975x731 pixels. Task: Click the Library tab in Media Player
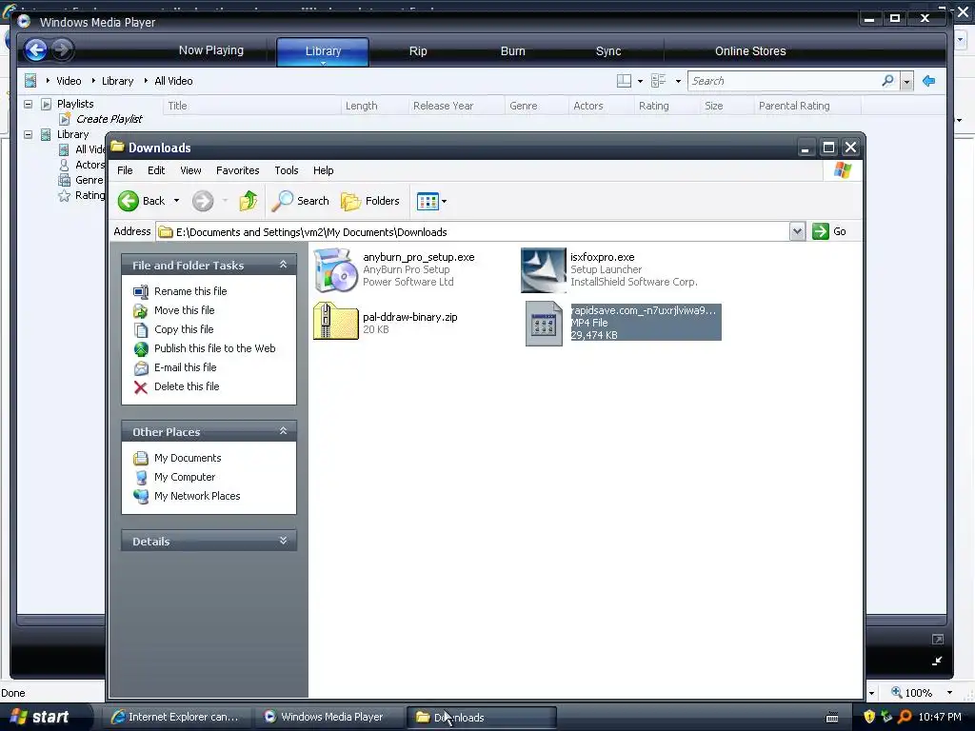pyautogui.click(x=323, y=51)
